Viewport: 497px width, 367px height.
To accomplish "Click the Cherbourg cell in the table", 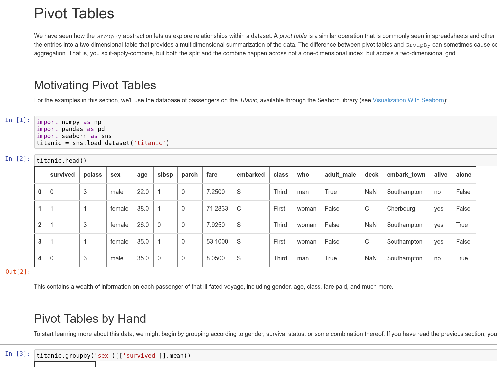I will pyautogui.click(x=401, y=209).
